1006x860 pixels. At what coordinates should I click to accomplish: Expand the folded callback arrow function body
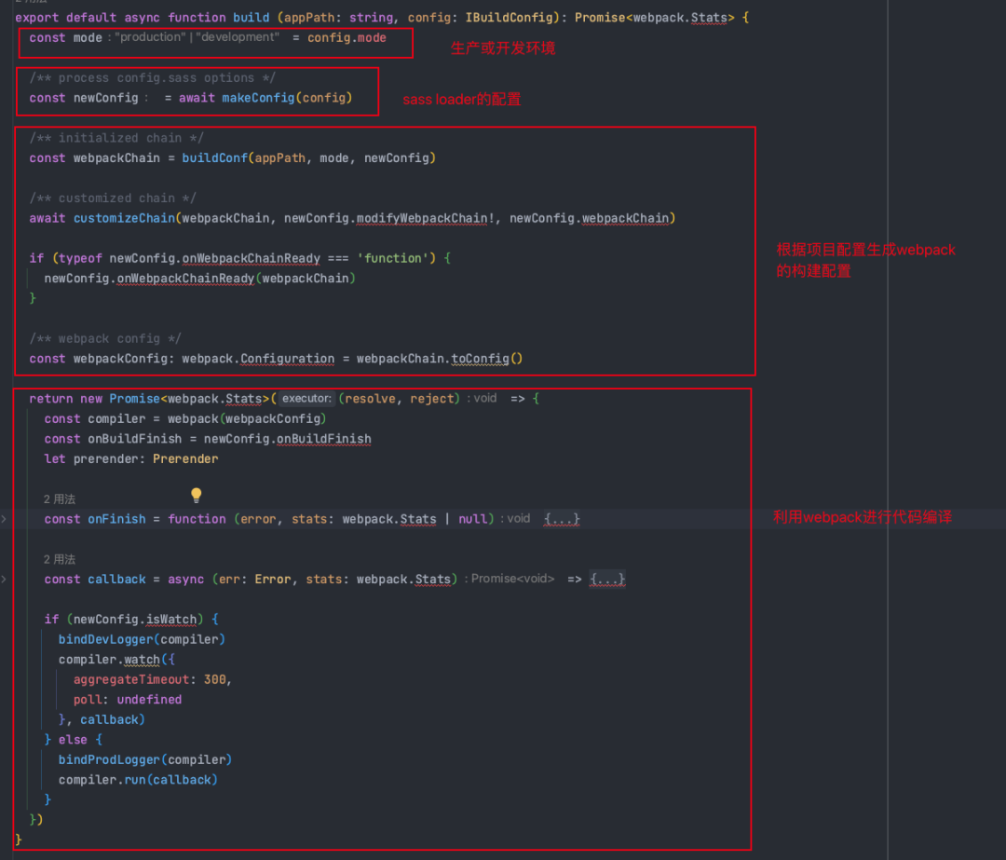[607, 579]
